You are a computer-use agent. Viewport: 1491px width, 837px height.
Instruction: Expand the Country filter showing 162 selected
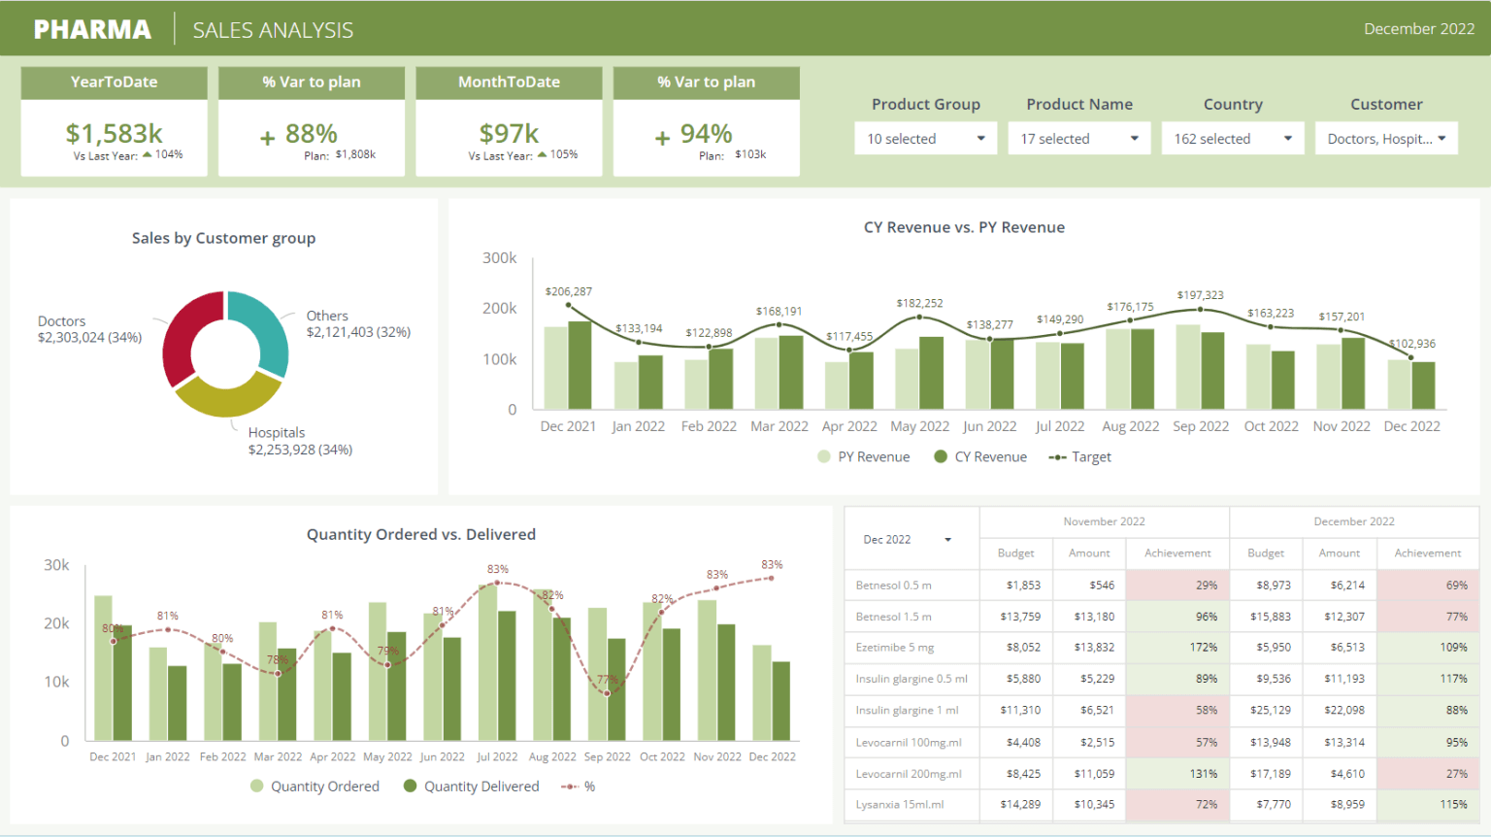tap(1231, 138)
